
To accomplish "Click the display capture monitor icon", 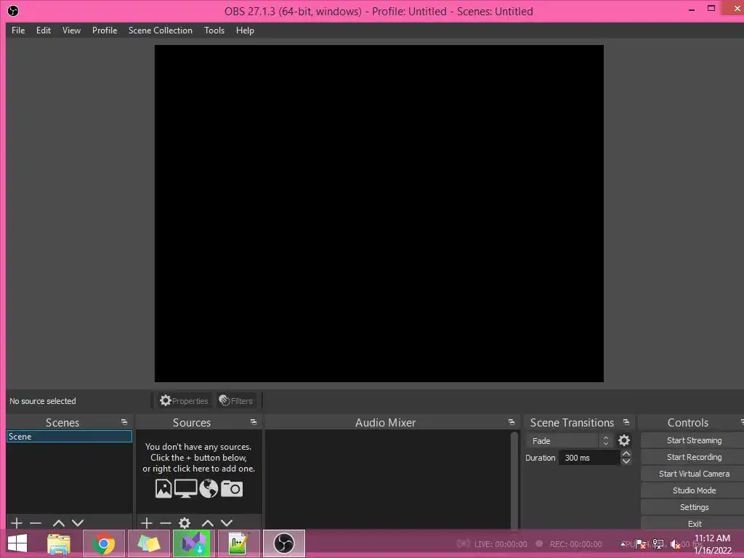I will [185, 488].
